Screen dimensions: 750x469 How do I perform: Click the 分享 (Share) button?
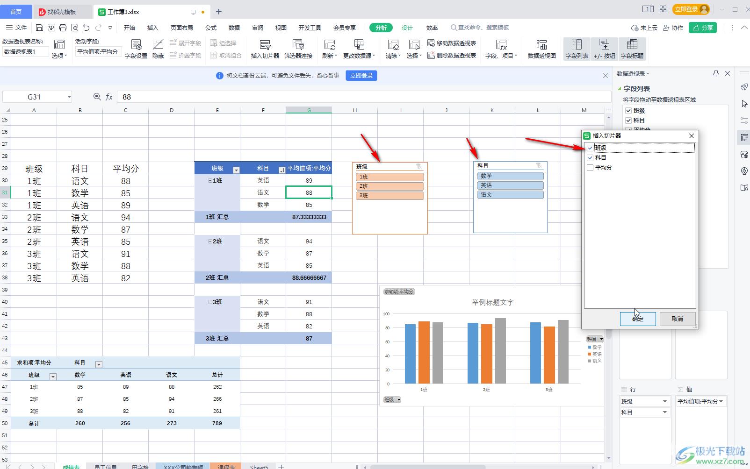coord(703,28)
